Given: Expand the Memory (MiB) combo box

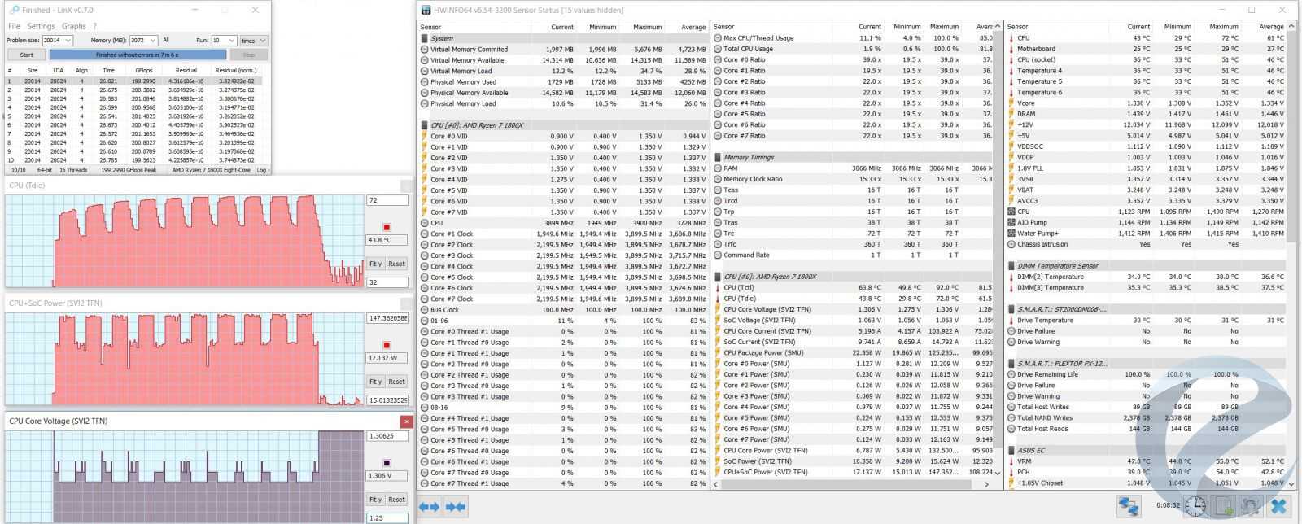Looking at the screenshot, I should (152, 40).
